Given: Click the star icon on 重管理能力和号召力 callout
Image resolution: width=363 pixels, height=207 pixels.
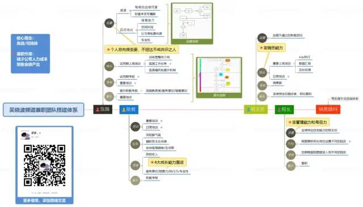Looking at the screenshot, I should [x=290, y=122].
